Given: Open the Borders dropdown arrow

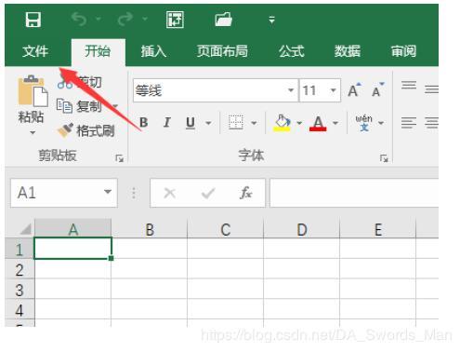Looking at the screenshot, I should coord(254,123).
